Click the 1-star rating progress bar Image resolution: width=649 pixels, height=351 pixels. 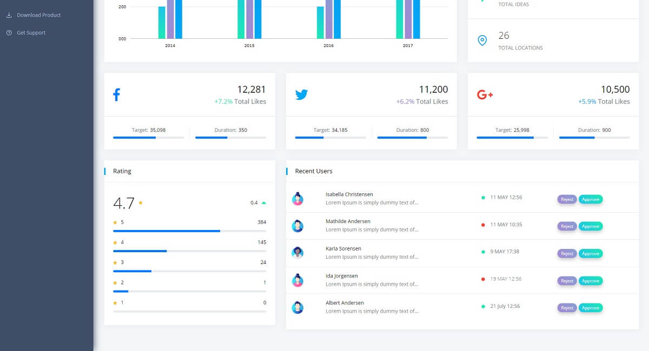pyautogui.click(x=190, y=312)
